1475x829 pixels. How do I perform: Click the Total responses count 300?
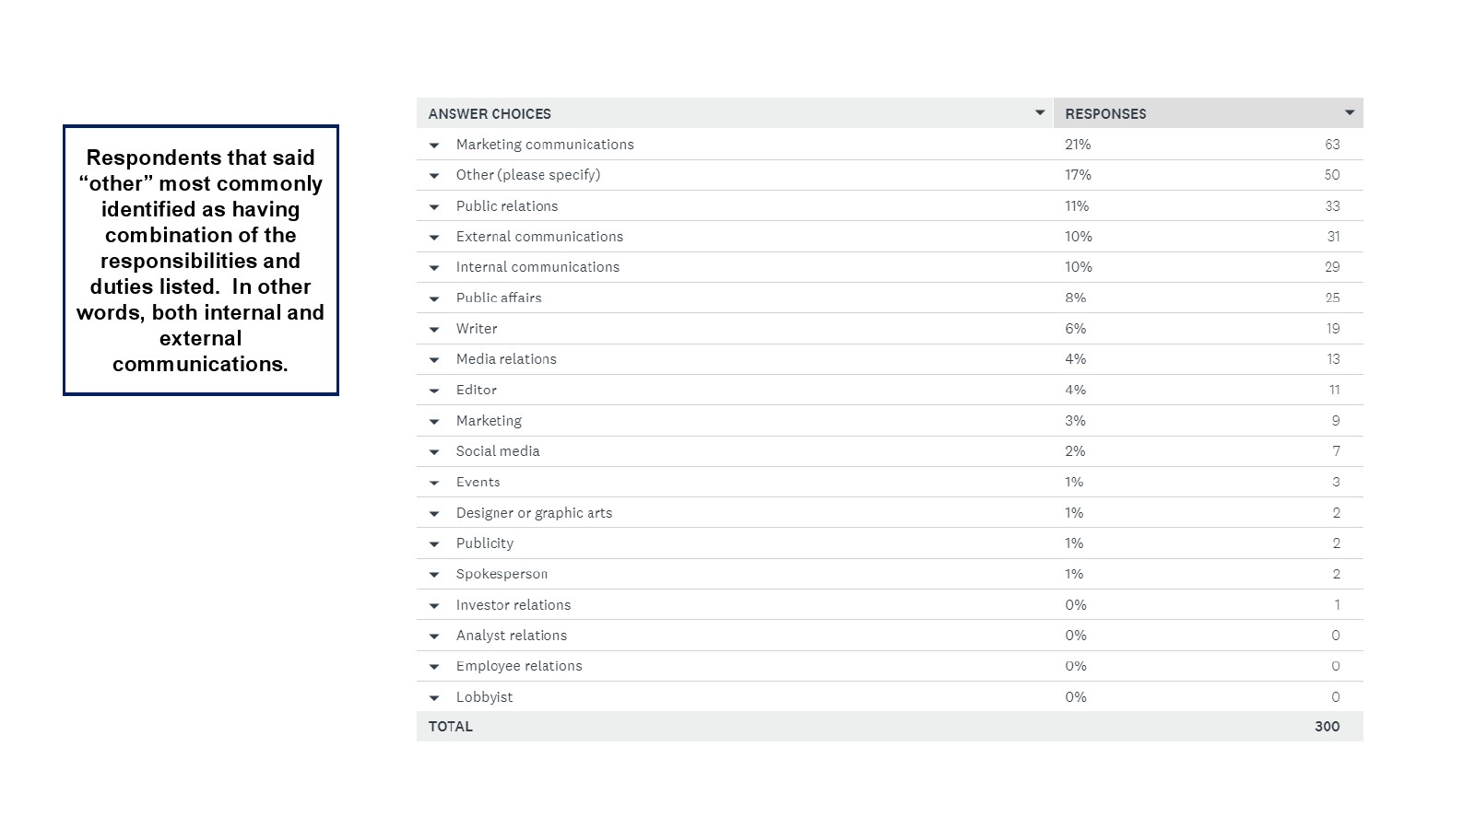click(x=1327, y=726)
